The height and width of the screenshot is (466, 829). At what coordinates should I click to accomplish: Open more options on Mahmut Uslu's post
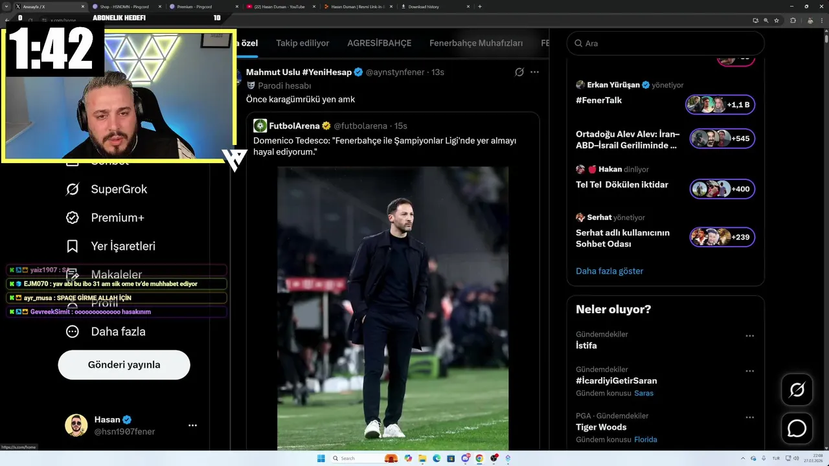click(x=534, y=72)
